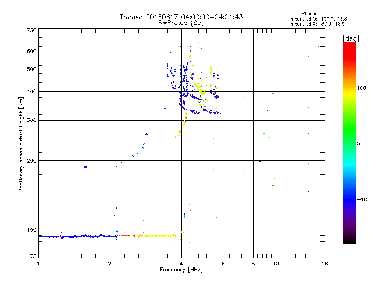Image resolution: width=382 pixels, height=287 pixels.
Task: Click the colorbar tick label -100
Action: coord(364,199)
